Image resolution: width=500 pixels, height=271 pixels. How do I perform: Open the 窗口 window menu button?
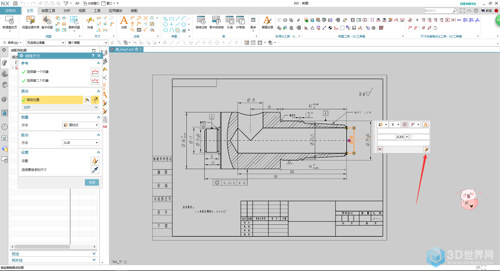[x=107, y=3]
